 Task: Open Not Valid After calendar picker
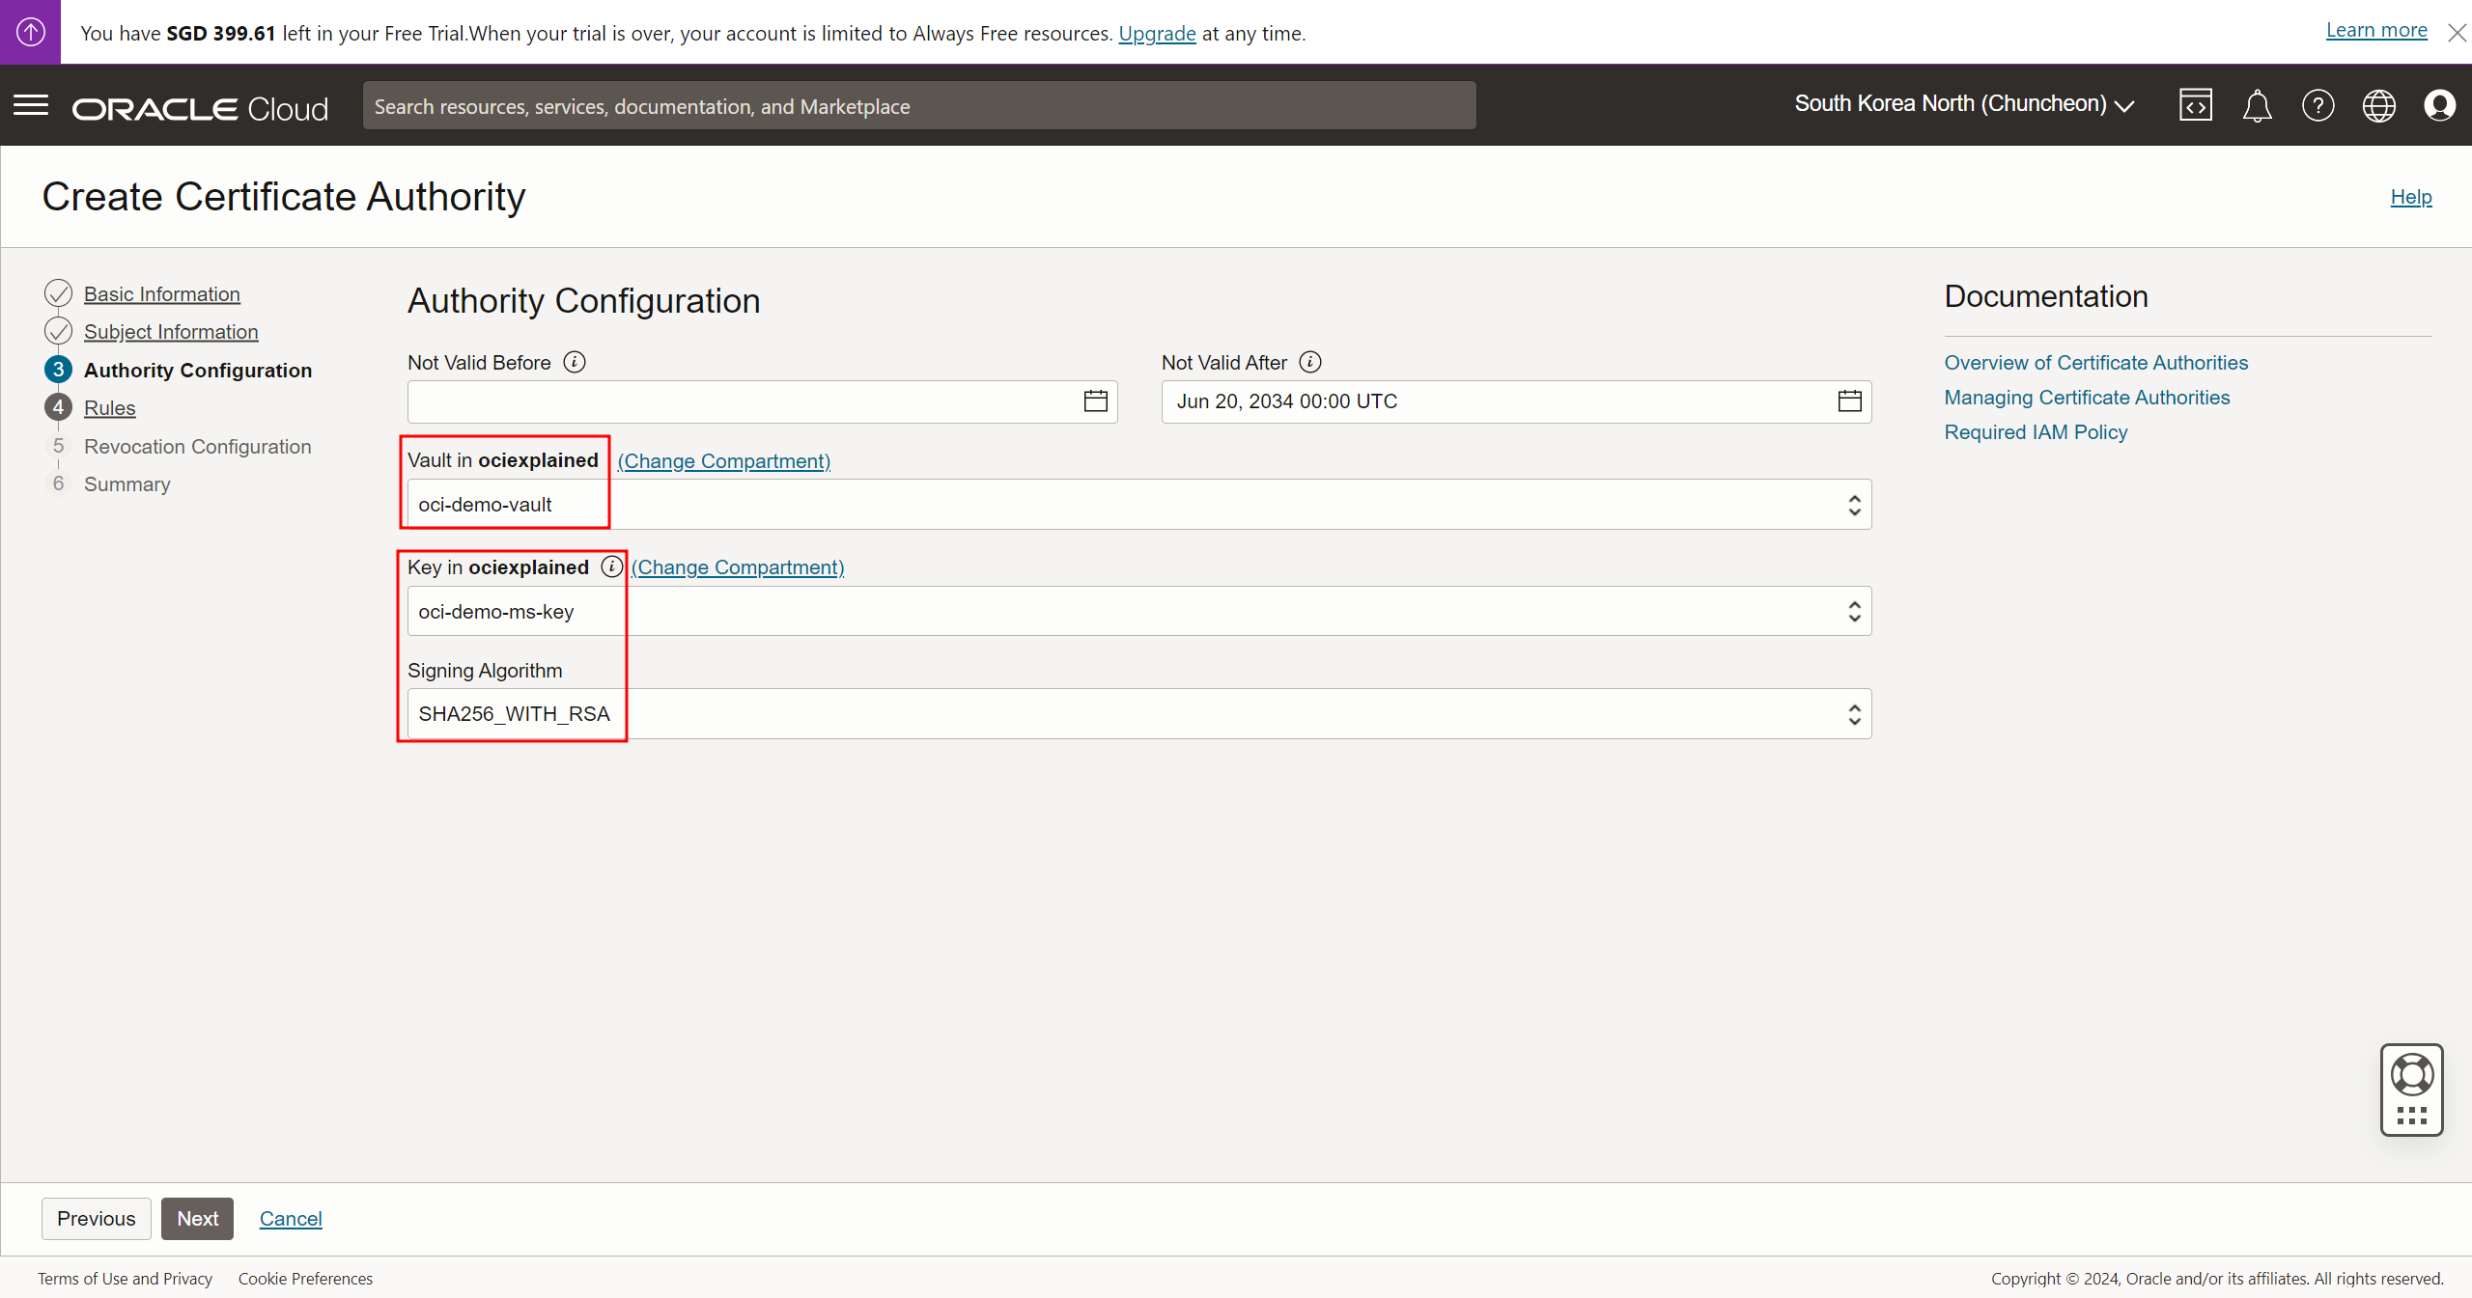tap(1849, 401)
